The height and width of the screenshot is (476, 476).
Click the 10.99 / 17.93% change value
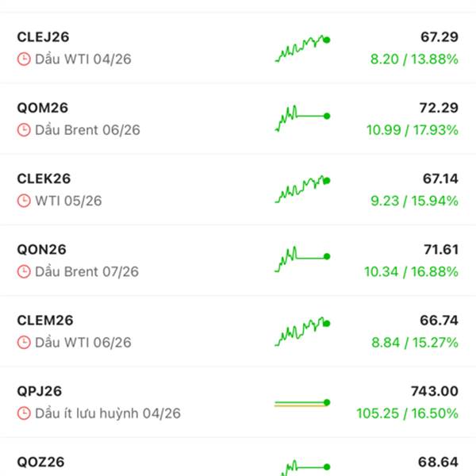coord(413,130)
